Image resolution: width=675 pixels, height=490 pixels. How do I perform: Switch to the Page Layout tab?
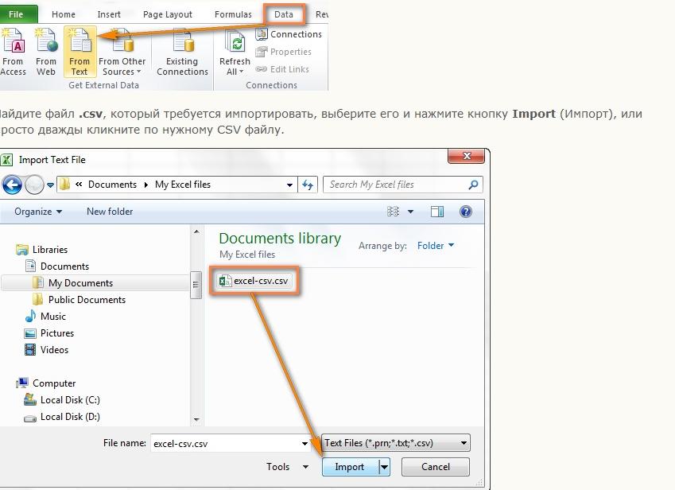click(168, 14)
